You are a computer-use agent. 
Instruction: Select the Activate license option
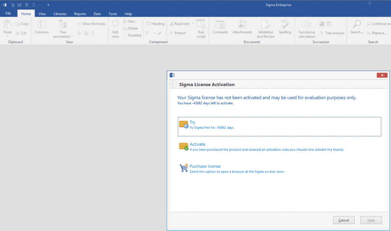(197, 144)
